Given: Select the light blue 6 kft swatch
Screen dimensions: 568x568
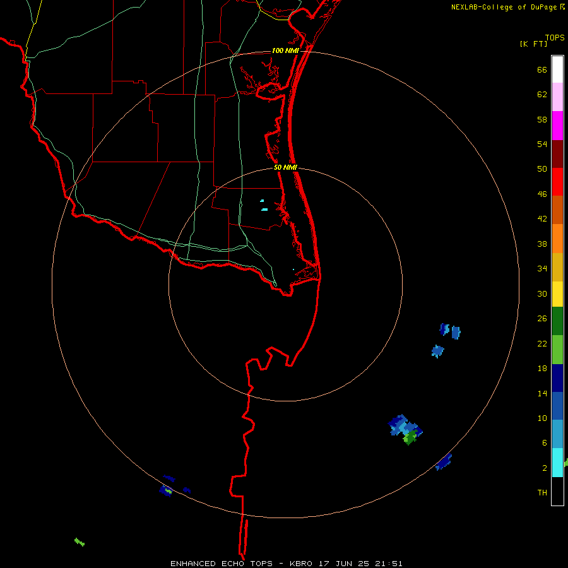Looking at the screenshot, I should tap(557, 434).
